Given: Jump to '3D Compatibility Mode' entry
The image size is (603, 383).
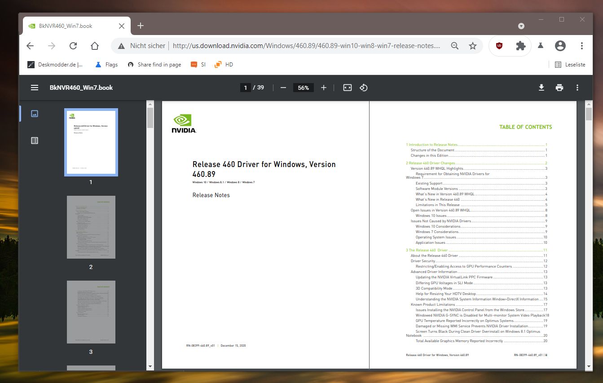Looking at the screenshot, I should pyautogui.click(x=481, y=288).
